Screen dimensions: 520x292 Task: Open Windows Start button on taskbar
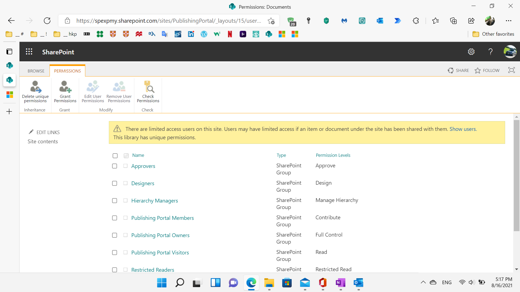[162, 283]
